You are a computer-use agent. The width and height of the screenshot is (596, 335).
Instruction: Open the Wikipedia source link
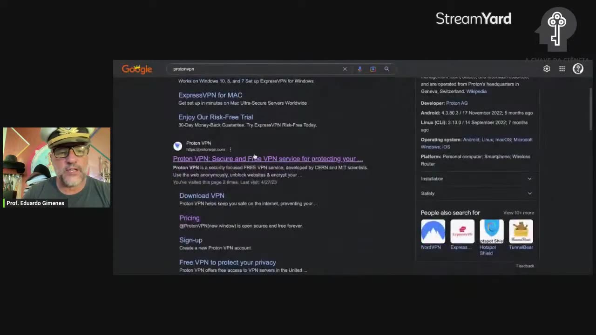coord(476,91)
